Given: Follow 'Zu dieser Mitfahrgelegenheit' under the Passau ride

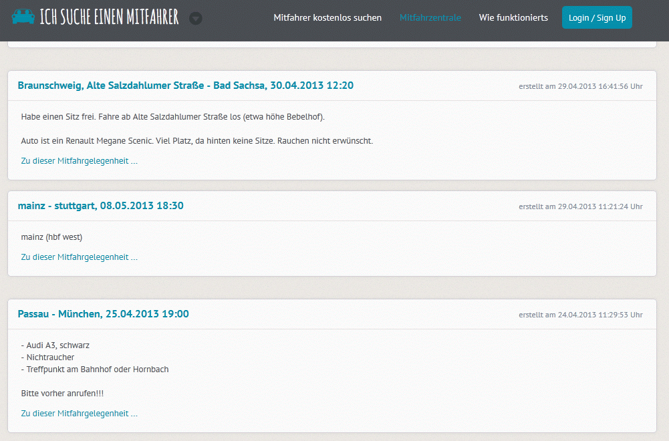Looking at the screenshot, I should [x=79, y=414].
